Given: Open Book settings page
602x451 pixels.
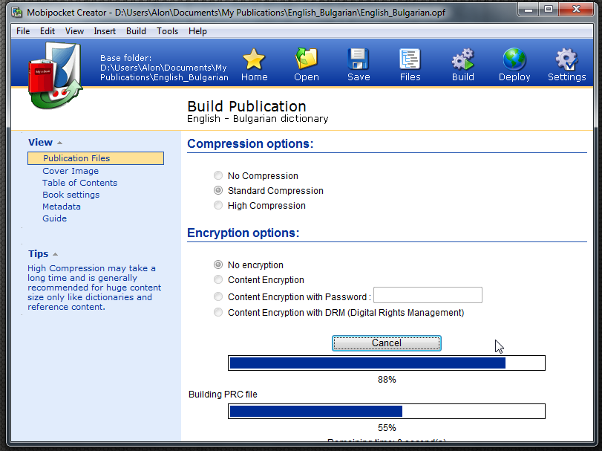Looking at the screenshot, I should 71,195.
